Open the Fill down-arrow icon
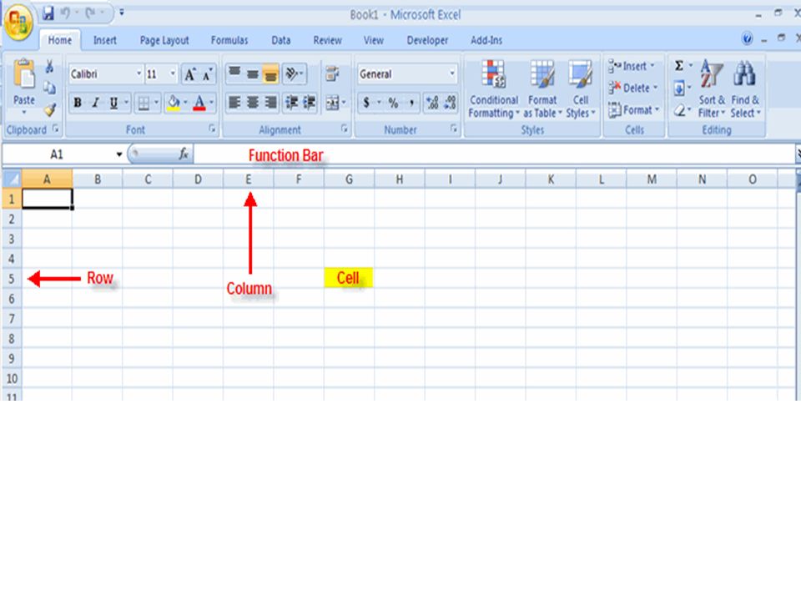This screenshot has width=801, height=601. click(x=679, y=88)
